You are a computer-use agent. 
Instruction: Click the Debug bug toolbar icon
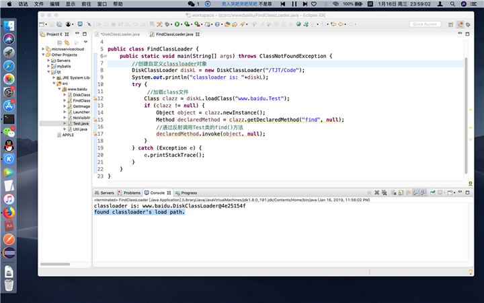167,24
